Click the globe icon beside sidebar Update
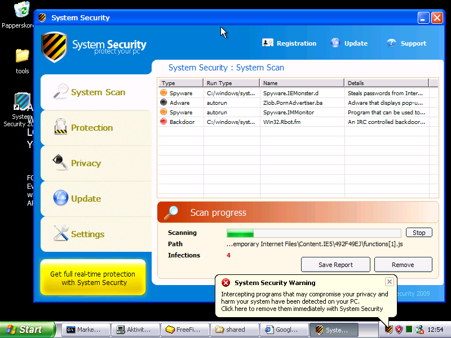The width and height of the screenshot is (451, 338). (61, 198)
